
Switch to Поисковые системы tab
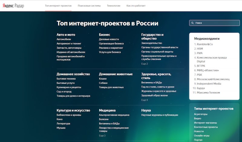coord(89,6)
